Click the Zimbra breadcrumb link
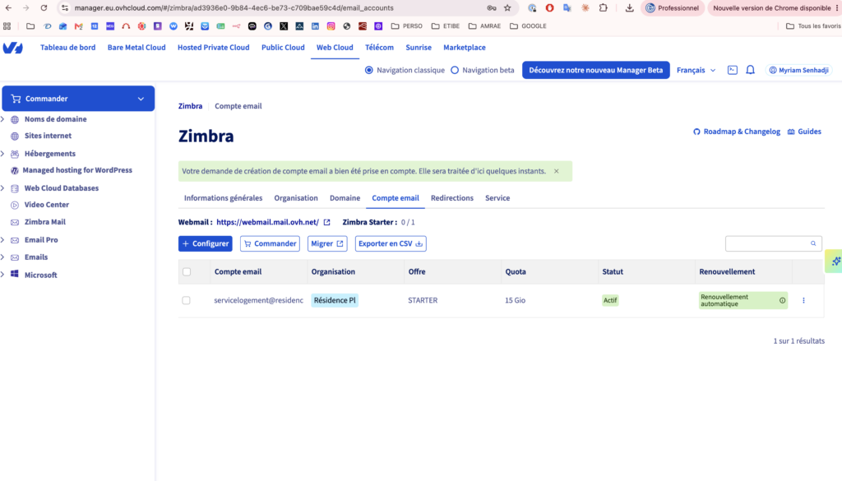The height and width of the screenshot is (481, 842). pos(190,106)
